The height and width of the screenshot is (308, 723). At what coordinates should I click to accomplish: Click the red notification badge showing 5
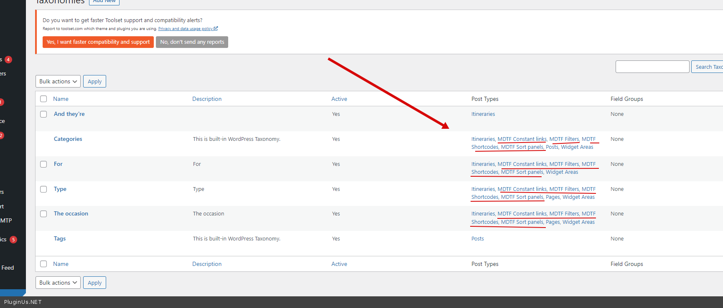point(13,240)
